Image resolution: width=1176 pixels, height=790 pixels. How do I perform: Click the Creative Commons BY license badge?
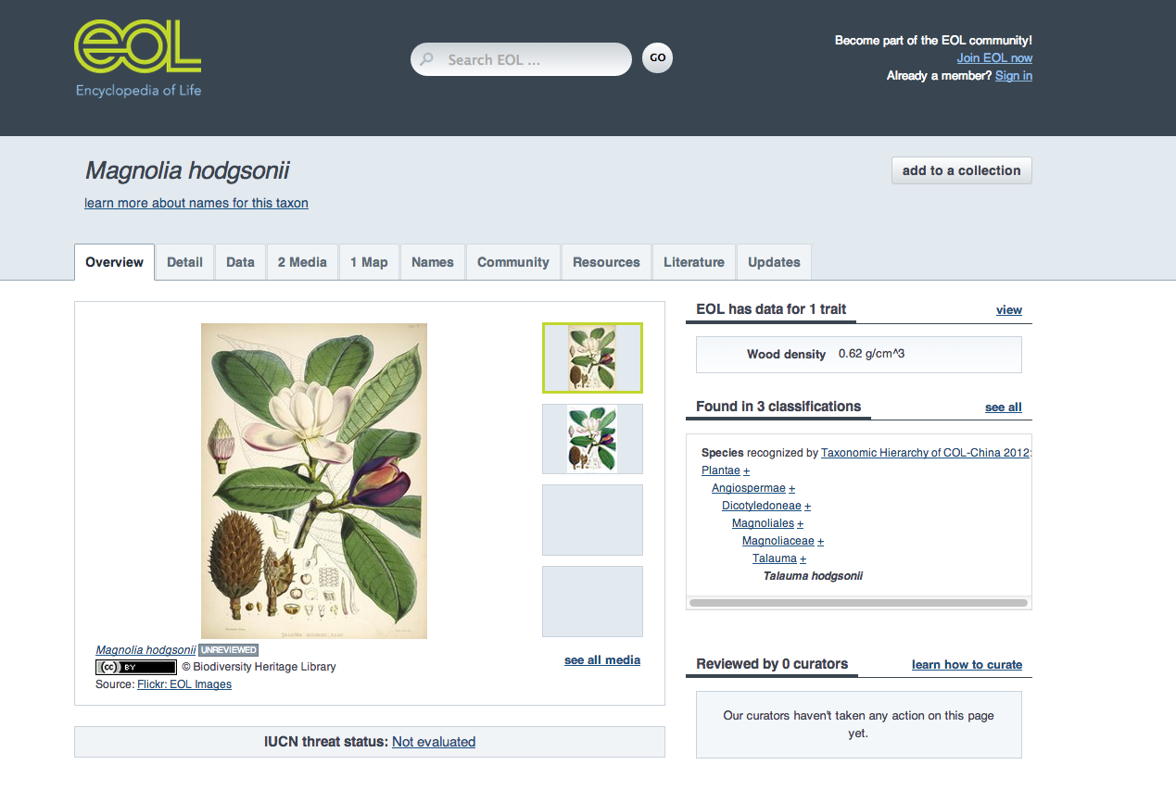pyautogui.click(x=135, y=667)
